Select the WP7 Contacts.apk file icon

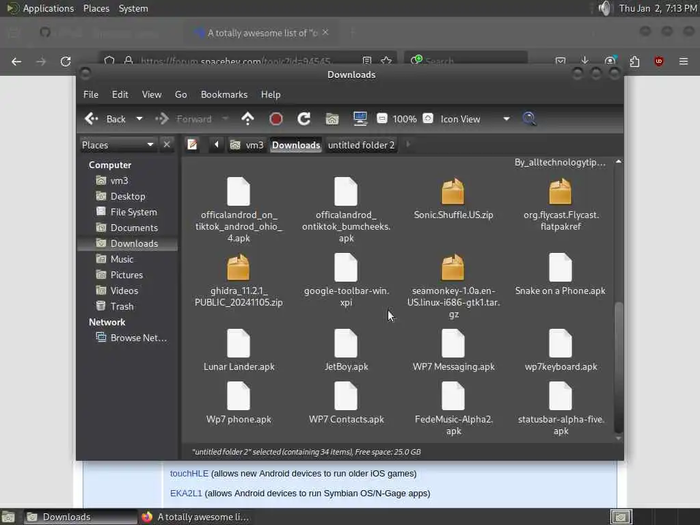[346, 396]
